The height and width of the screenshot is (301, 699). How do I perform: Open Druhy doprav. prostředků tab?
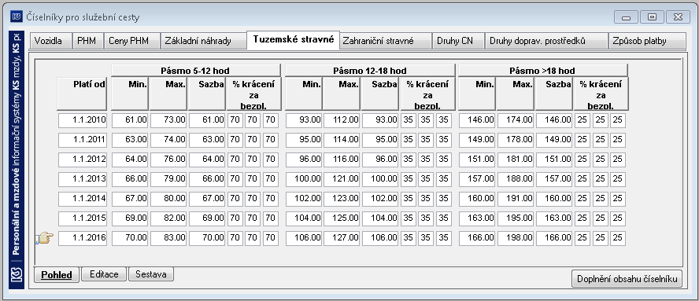click(546, 41)
